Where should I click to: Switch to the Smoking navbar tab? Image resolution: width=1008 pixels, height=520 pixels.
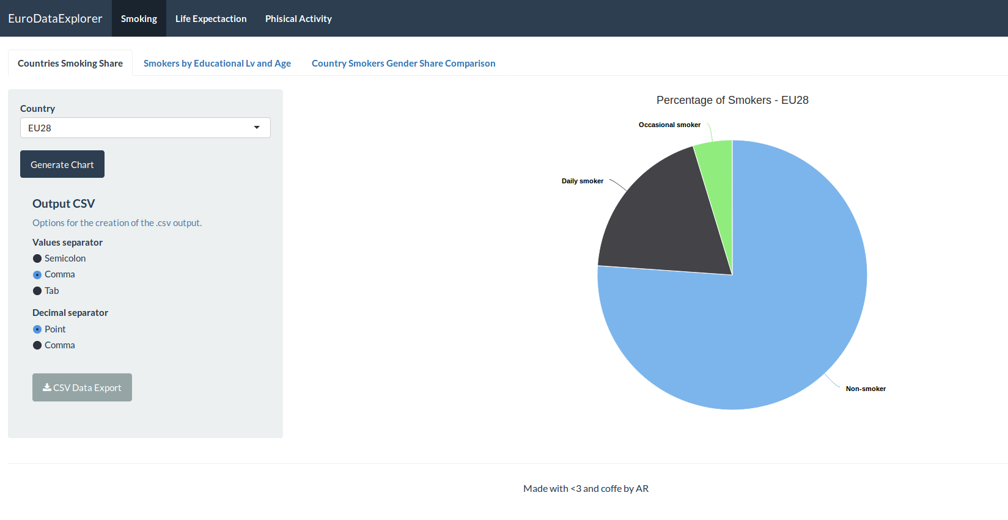point(139,18)
